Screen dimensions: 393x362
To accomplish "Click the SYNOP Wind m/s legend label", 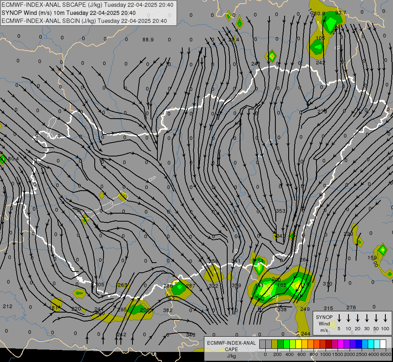I will point(324,323).
